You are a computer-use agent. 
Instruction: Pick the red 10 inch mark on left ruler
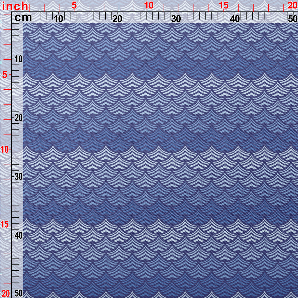[5, 149]
